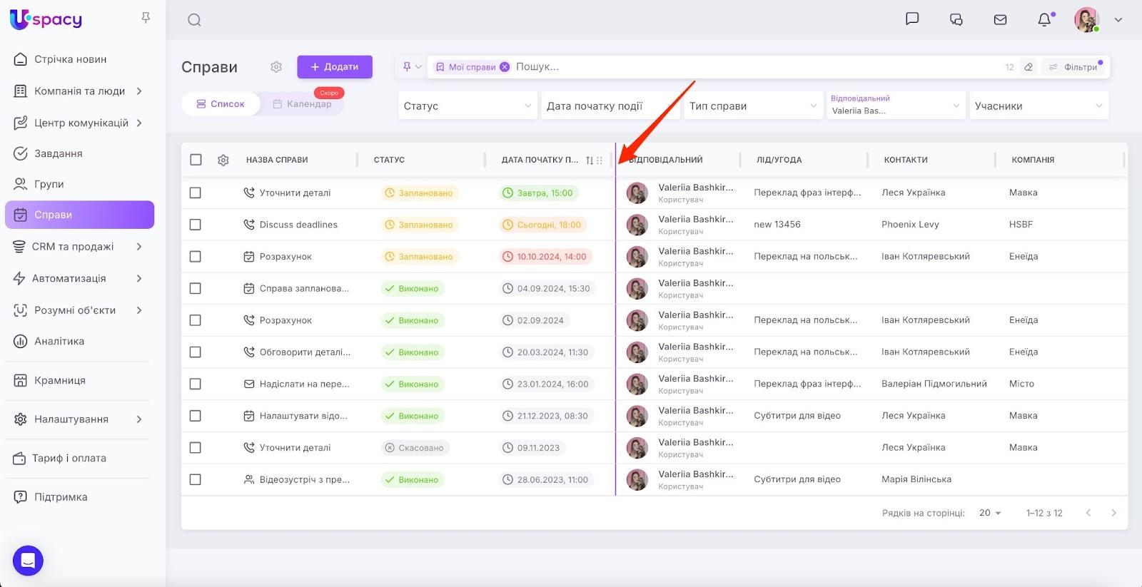The width and height of the screenshot is (1142, 587).
Task: Click the Uspacy logo
Action: [46, 19]
